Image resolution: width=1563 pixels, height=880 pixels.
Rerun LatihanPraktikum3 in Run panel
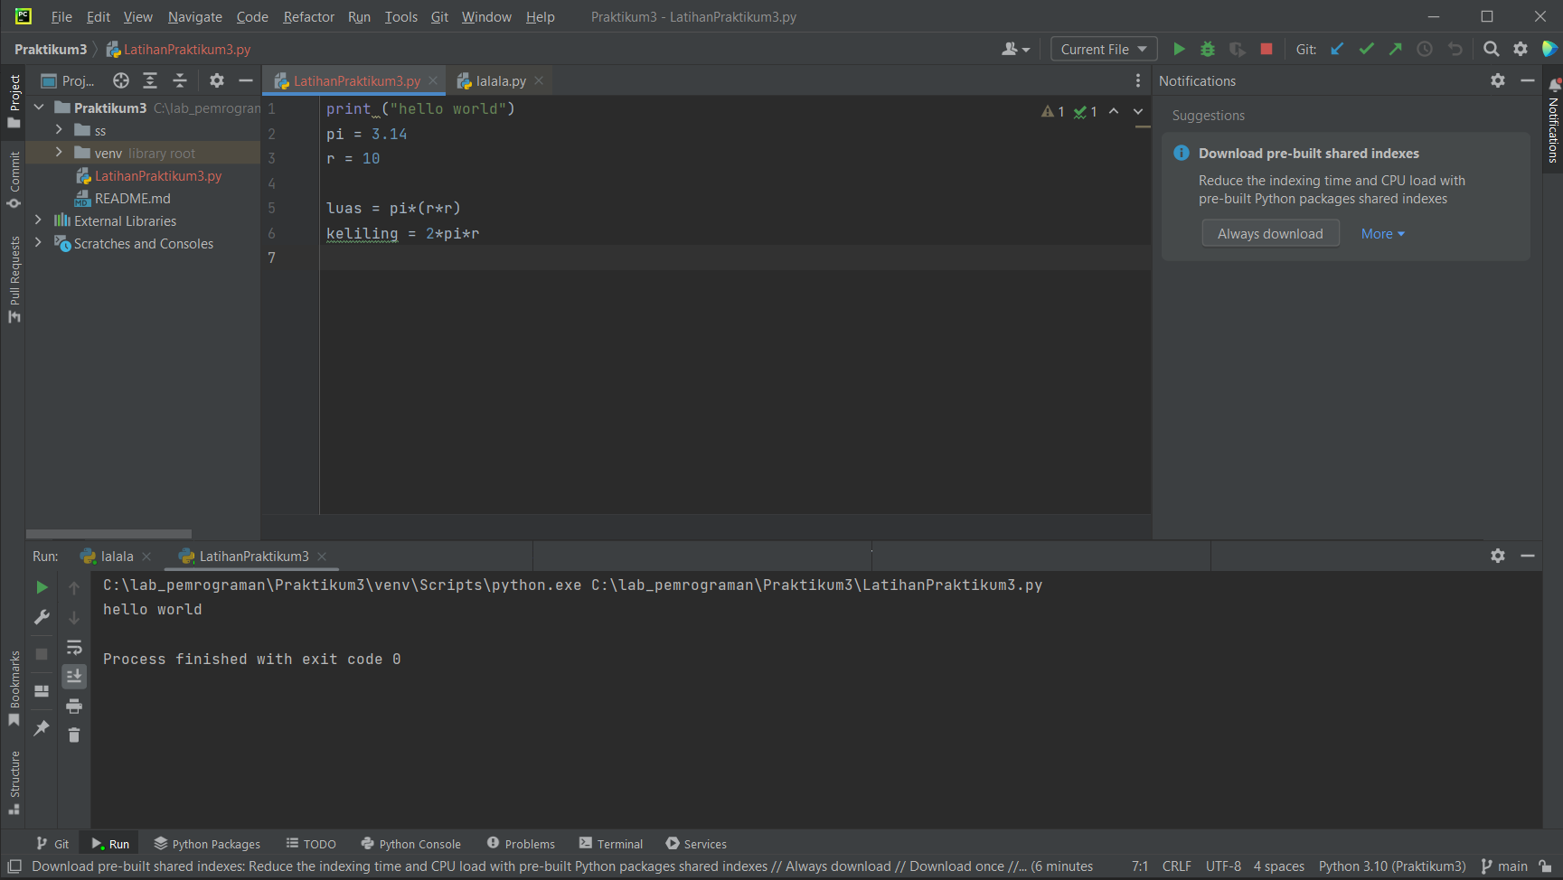[x=42, y=587]
